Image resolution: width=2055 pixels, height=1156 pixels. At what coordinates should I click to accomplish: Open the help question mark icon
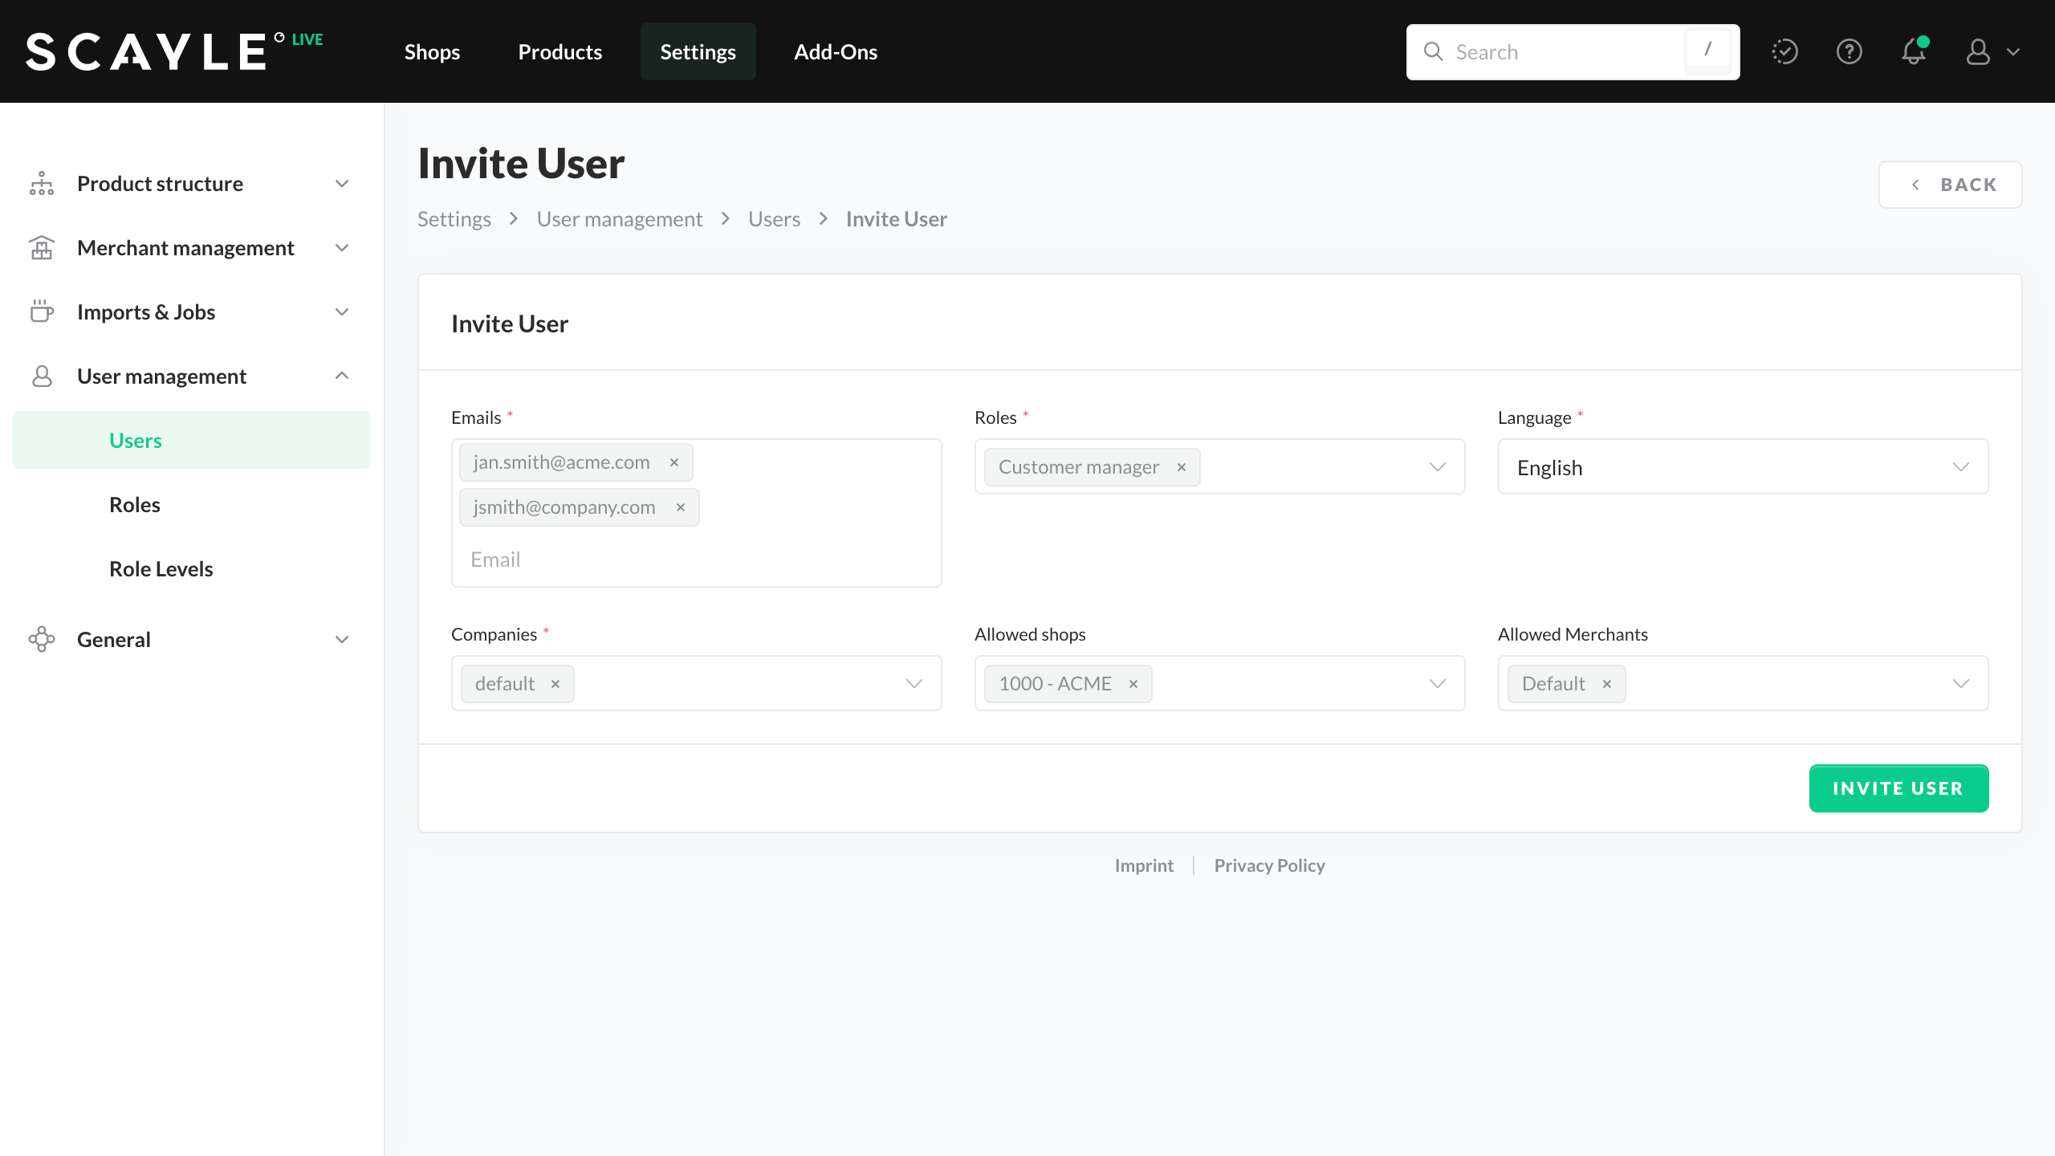(x=1849, y=52)
